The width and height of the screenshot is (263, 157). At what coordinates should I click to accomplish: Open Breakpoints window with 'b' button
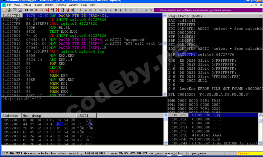[x=126, y=10]
